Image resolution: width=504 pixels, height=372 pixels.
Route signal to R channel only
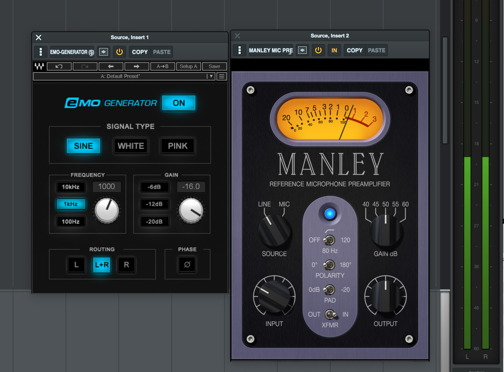tap(126, 265)
